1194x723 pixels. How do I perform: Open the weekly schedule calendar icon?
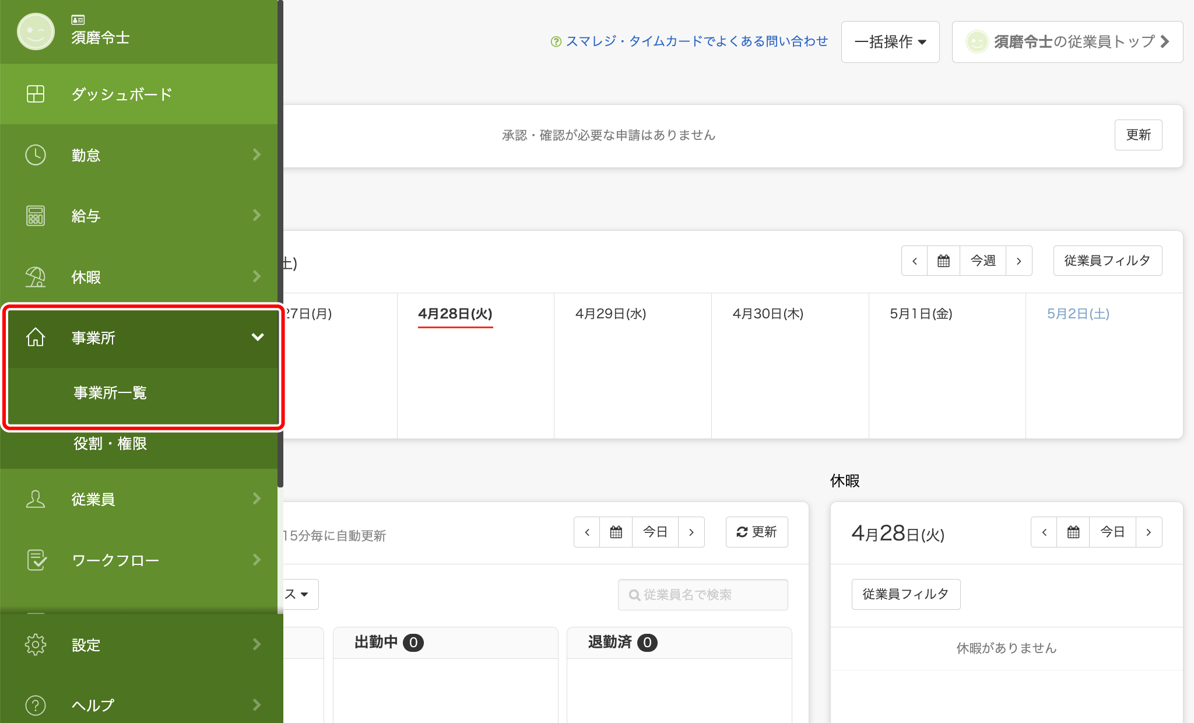tap(943, 261)
